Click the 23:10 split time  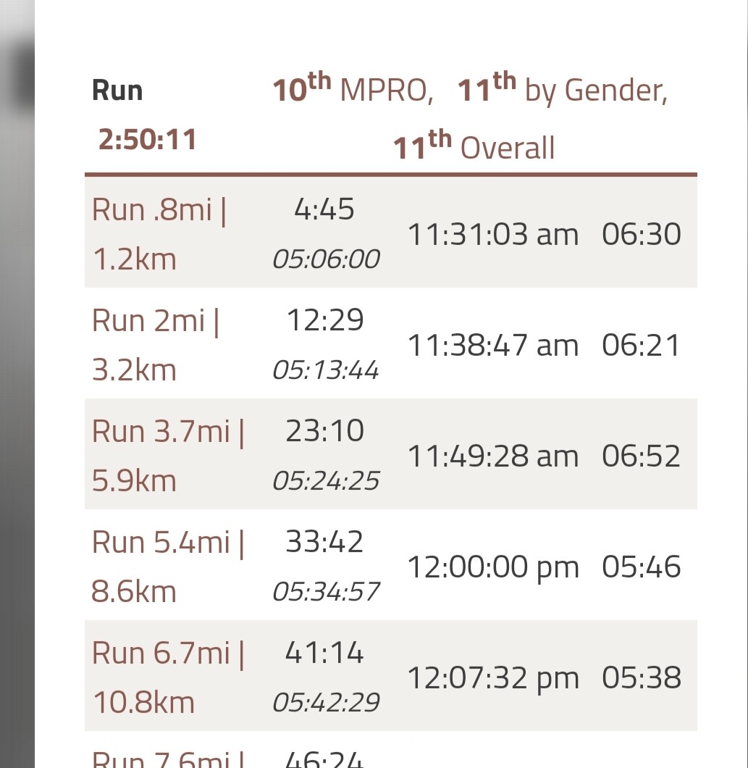coord(324,431)
